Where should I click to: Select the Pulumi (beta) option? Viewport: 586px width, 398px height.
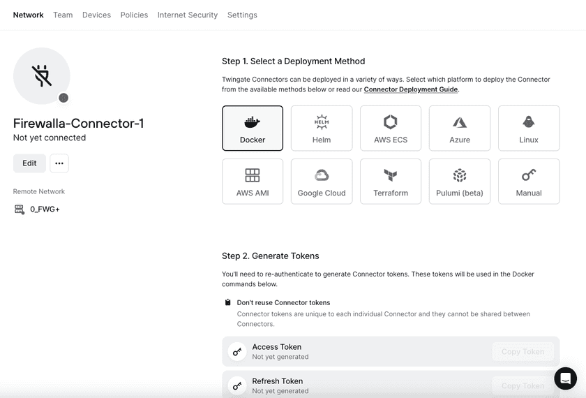pyautogui.click(x=460, y=182)
